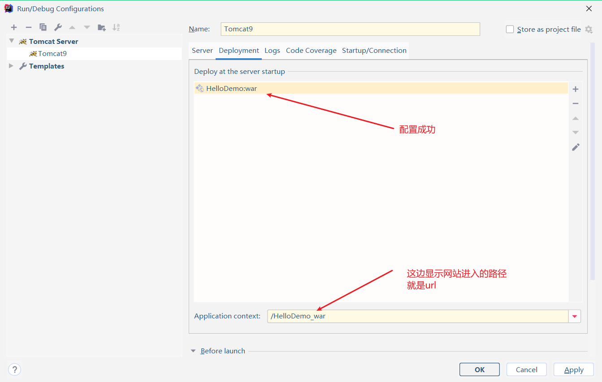This screenshot has height=382, width=602.
Task: Open the Logs tab
Action: tap(272, 51)
